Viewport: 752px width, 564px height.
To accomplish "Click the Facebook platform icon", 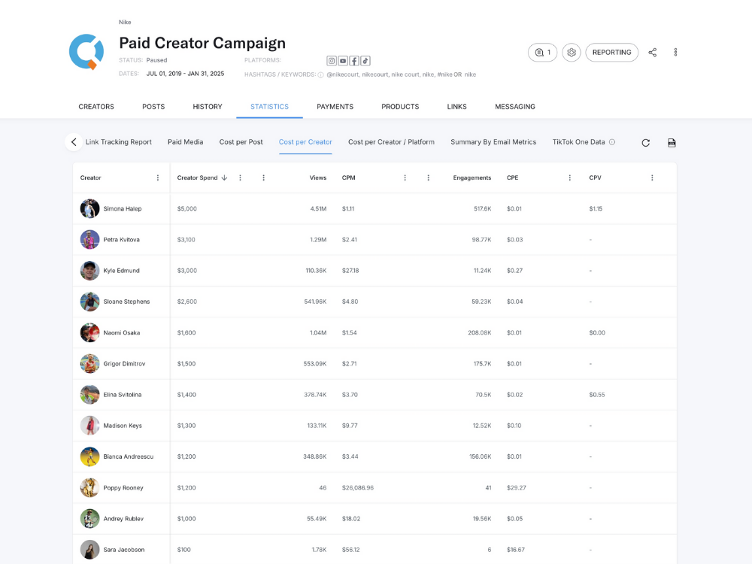I will pyautogui.click(x=353, y=60).
